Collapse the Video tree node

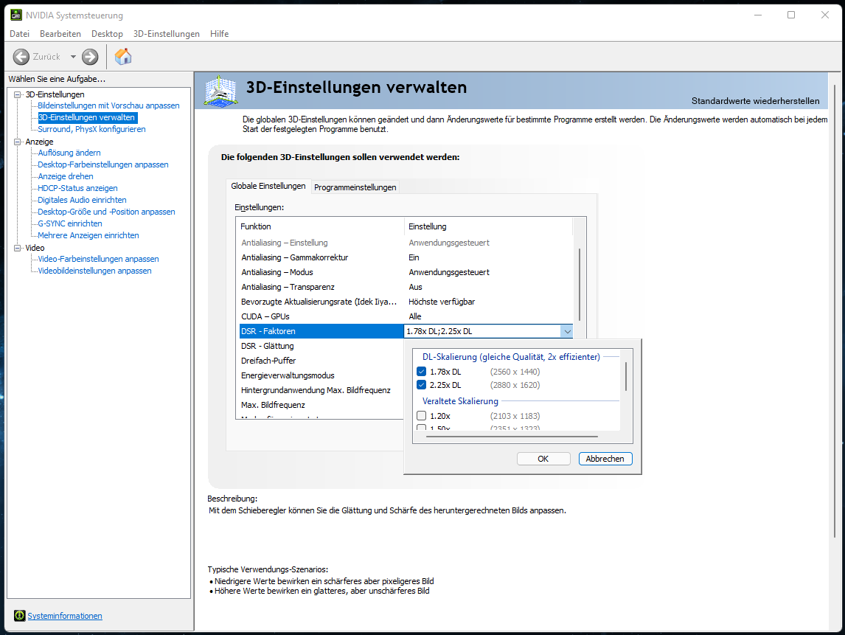17,248
